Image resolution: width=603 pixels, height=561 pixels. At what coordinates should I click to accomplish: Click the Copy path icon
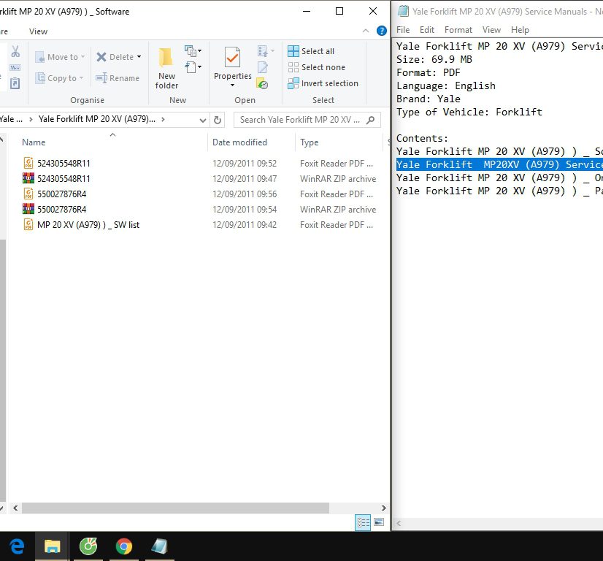pos(15,67)
